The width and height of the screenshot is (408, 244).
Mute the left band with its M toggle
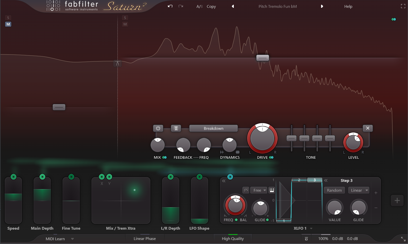[x=8, y=24]
